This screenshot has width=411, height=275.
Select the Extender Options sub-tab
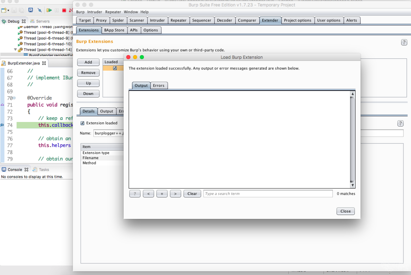pos(151,30)
